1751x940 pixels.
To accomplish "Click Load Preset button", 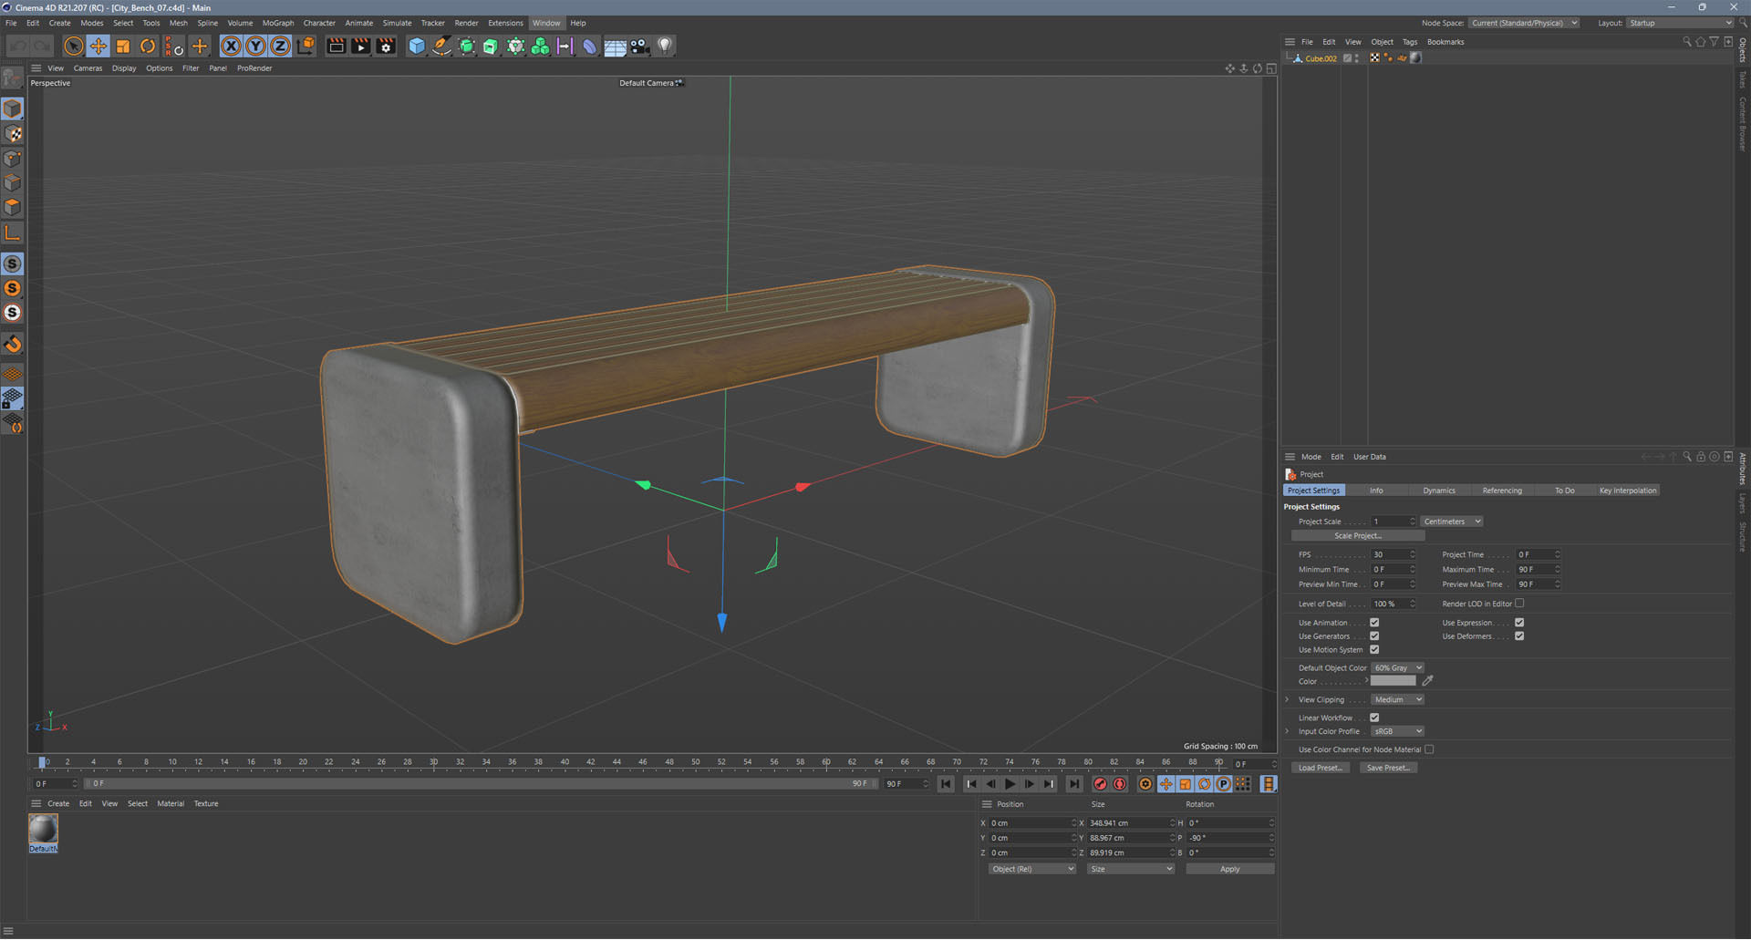I will pyautogui.click(x=1320, y=768).
